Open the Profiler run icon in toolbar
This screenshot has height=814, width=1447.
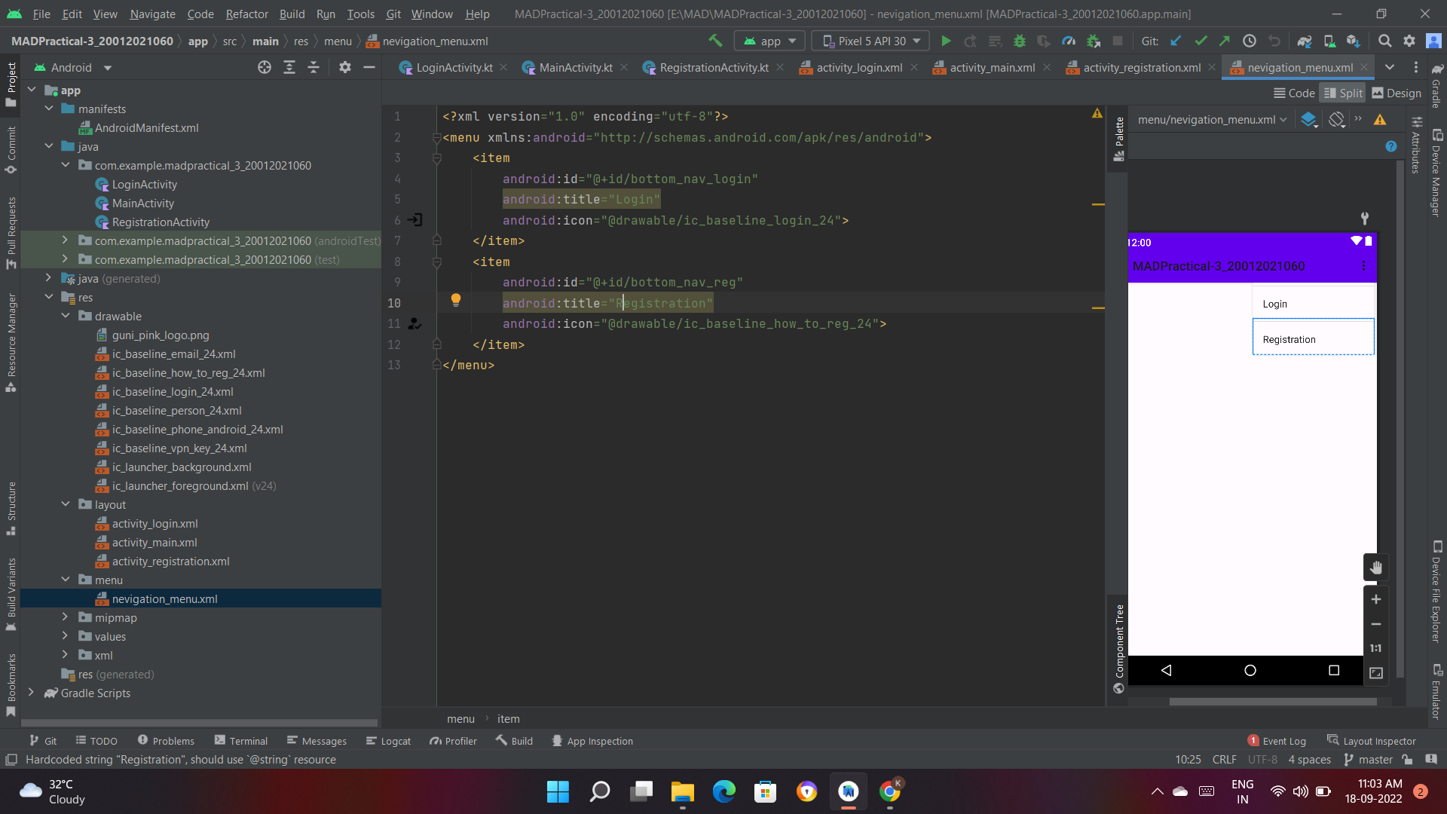point(1069,41)
